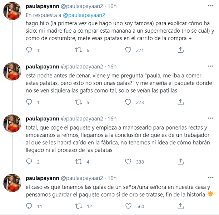219x215 pixels.
Task: Reply to the tweet starting "esta noche"
Action: (x=29, y=102)
